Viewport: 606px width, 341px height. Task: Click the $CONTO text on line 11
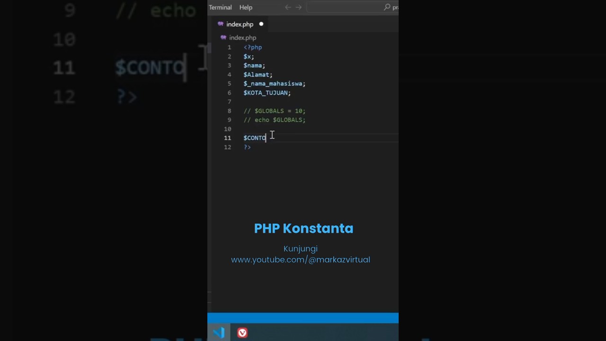[255, 138]
